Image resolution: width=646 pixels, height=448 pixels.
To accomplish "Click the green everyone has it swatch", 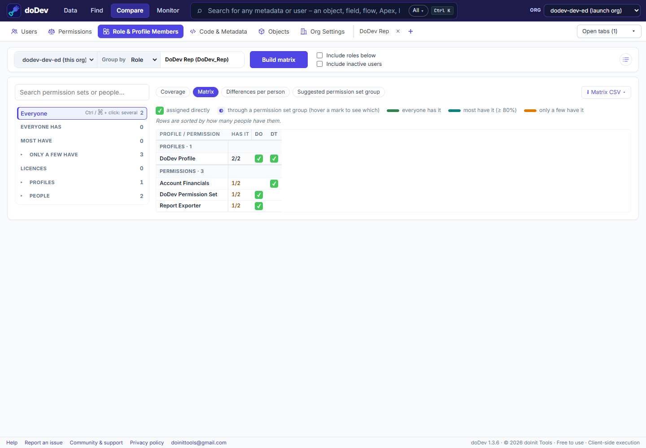I will pyautogui.click(x=393, y=111).
